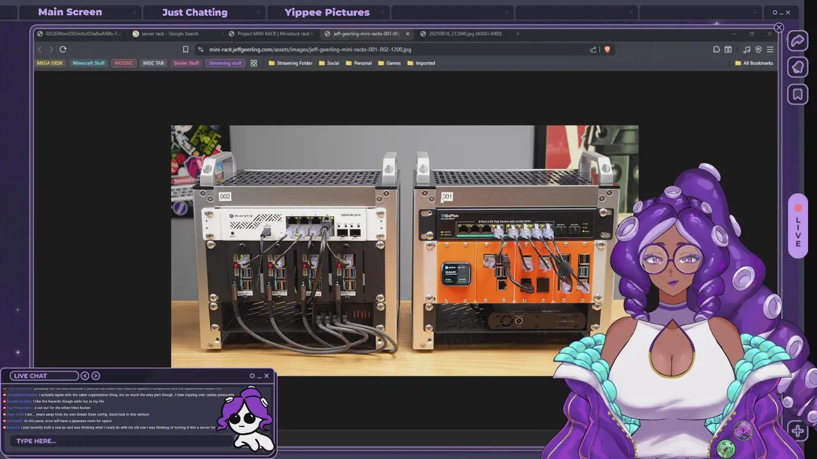Close the overlay frame with the circled X

click(x=779, y=27)
